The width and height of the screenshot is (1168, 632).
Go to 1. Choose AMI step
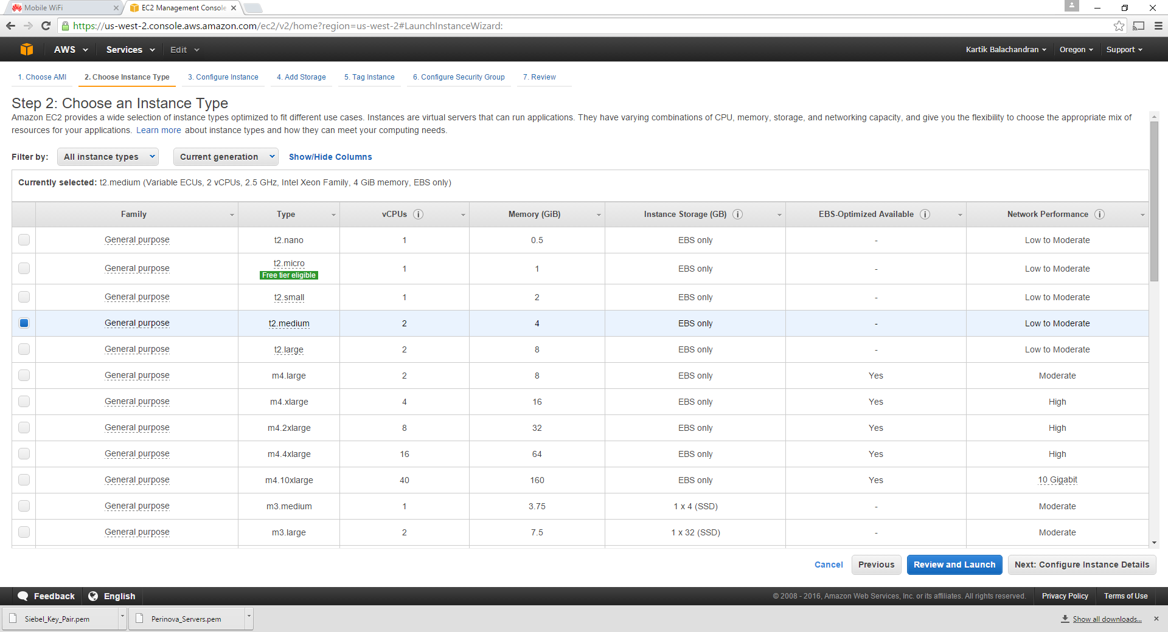click(x=42, y=77)
